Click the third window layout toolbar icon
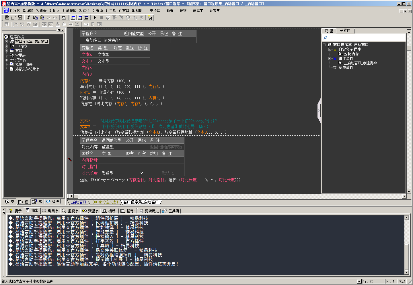Viewport: 413px width, 285px height. [x=86, y=17]
